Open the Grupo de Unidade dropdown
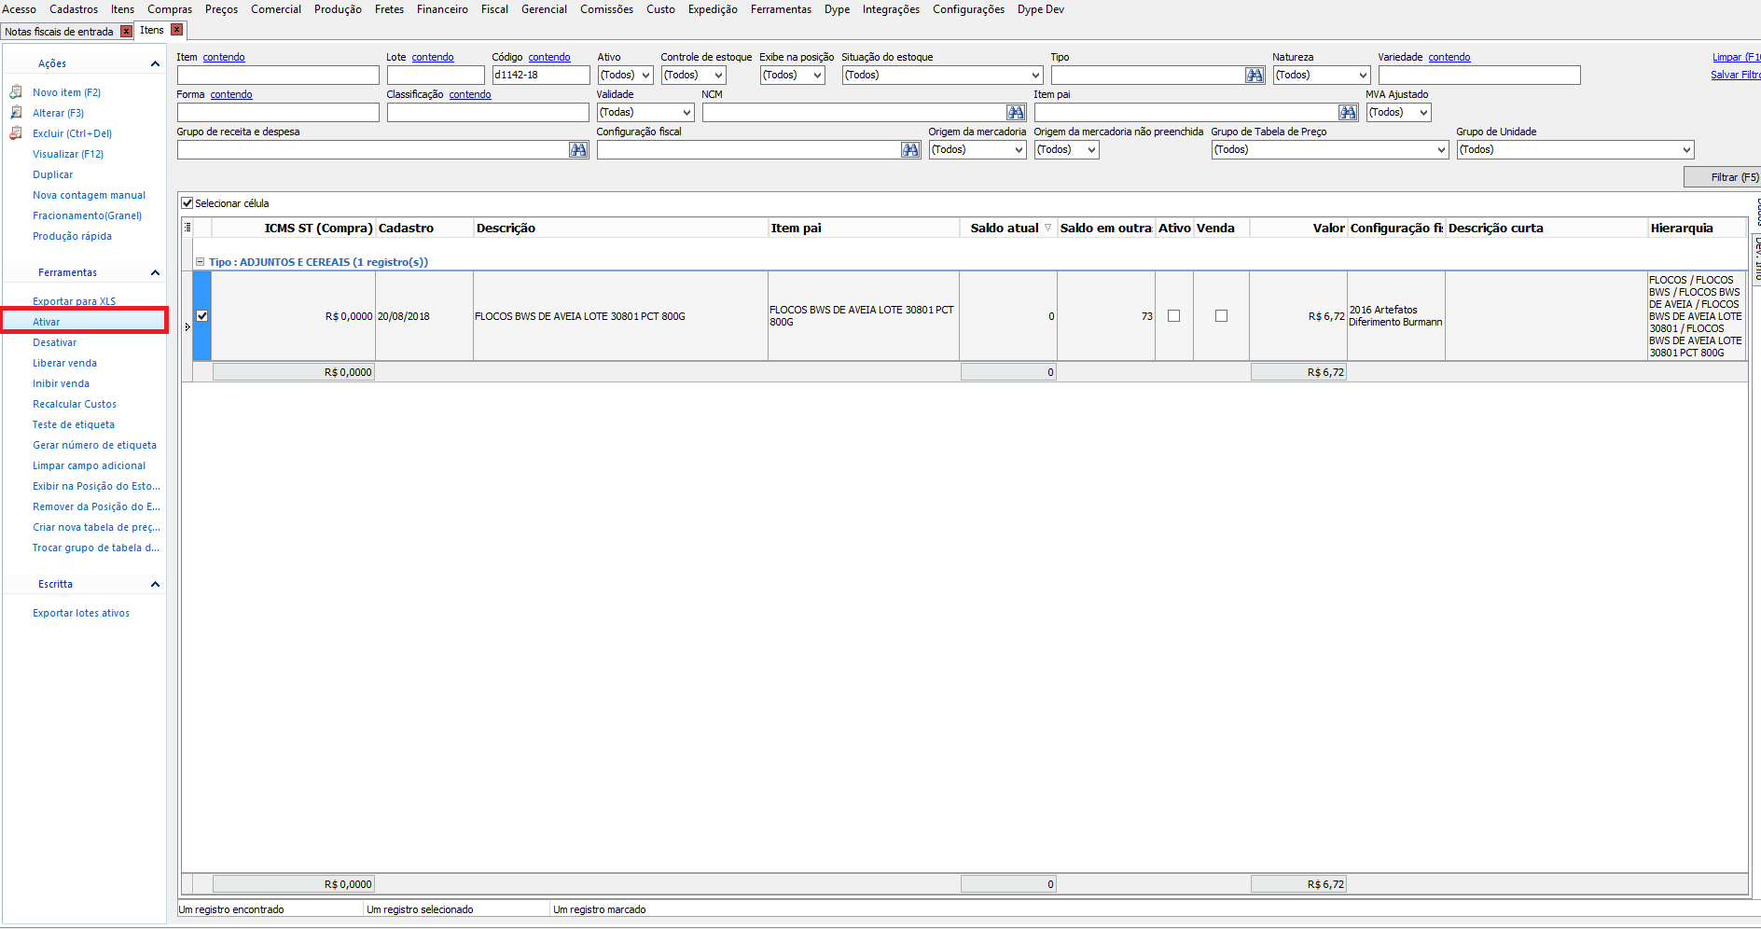Image resolution: width=1761 pixels, height=929 pixels. 1686,149
